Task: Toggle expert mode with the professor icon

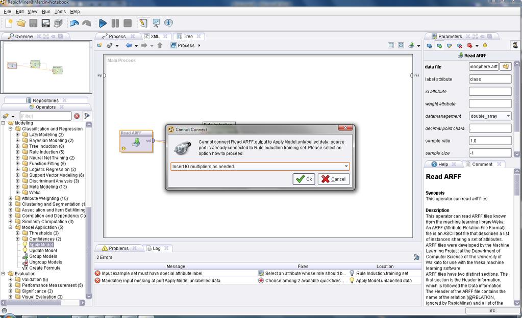Action: coord(515,45)
